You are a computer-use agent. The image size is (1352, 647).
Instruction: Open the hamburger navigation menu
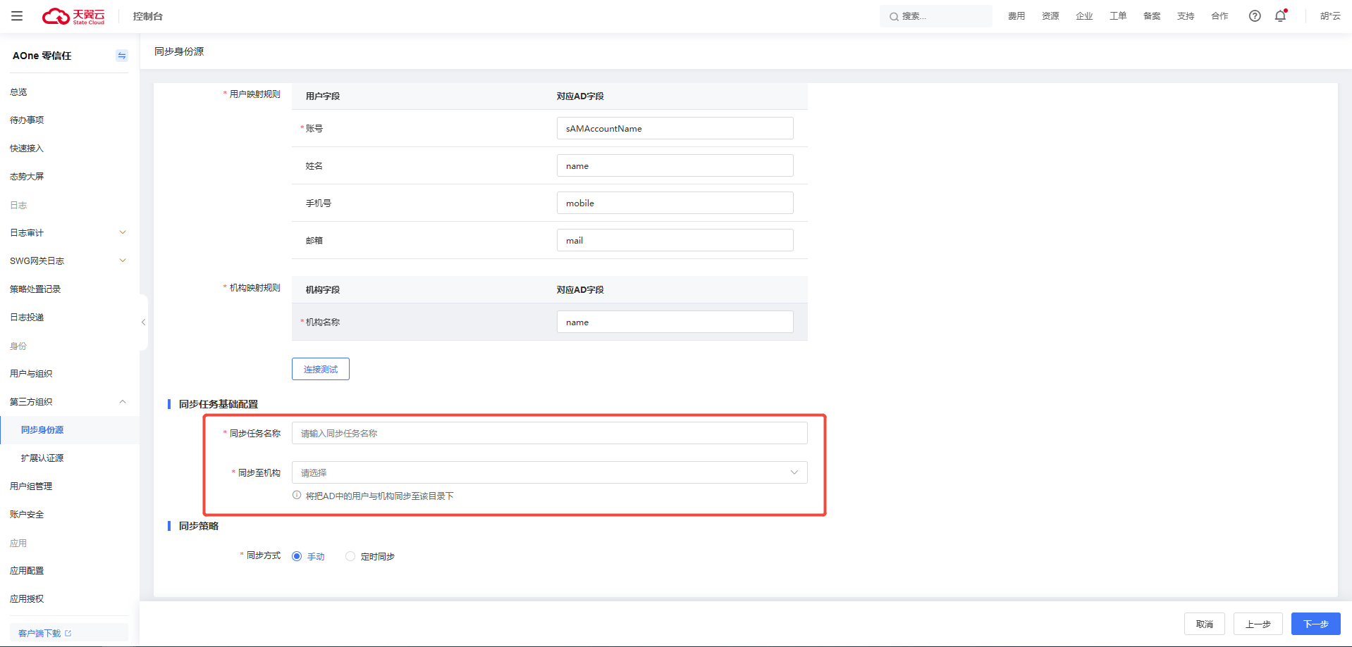pyautogui.click(x=17, y=16)
